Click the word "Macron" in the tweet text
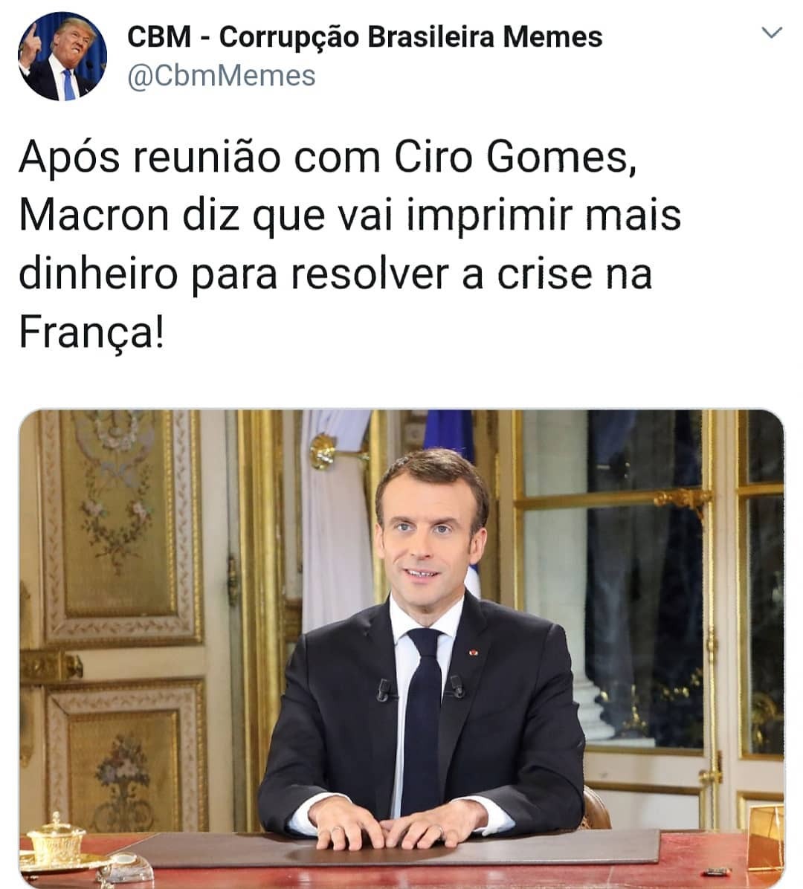803x889 pixels. coord(94,216)
